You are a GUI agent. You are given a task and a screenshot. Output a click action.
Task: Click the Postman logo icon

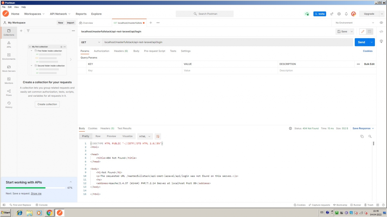coord(6,14)
